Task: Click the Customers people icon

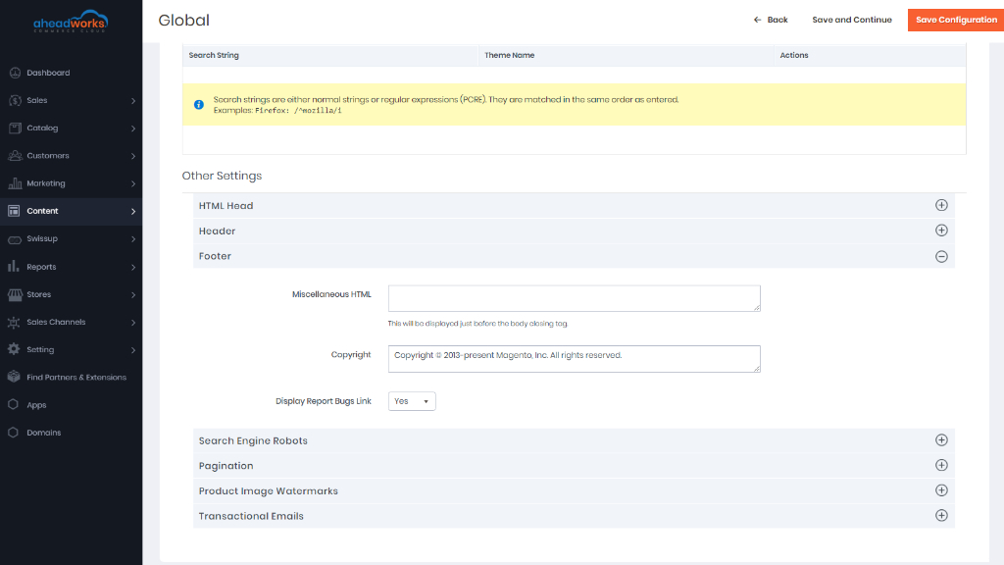Action: (x=15, y=156)
